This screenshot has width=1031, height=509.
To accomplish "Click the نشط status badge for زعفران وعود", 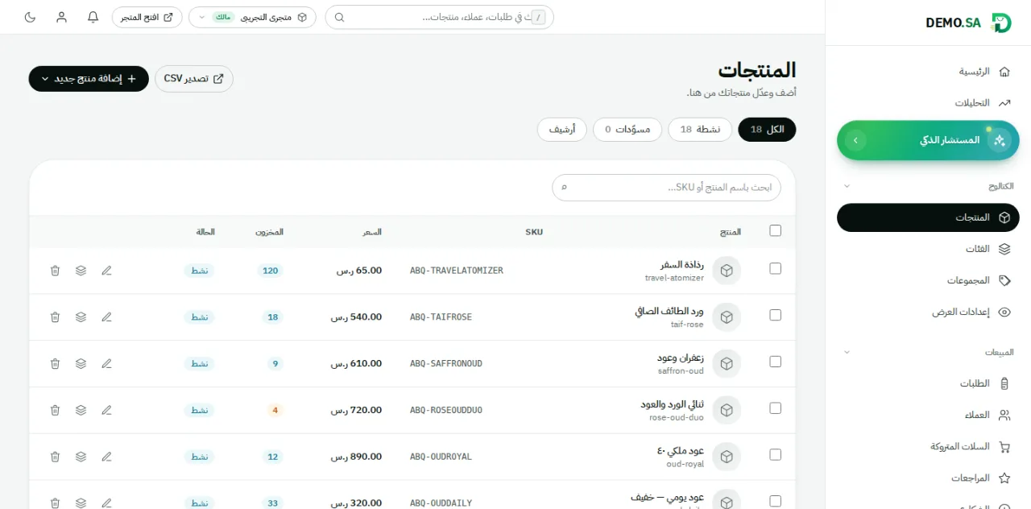I will point(199,364).
